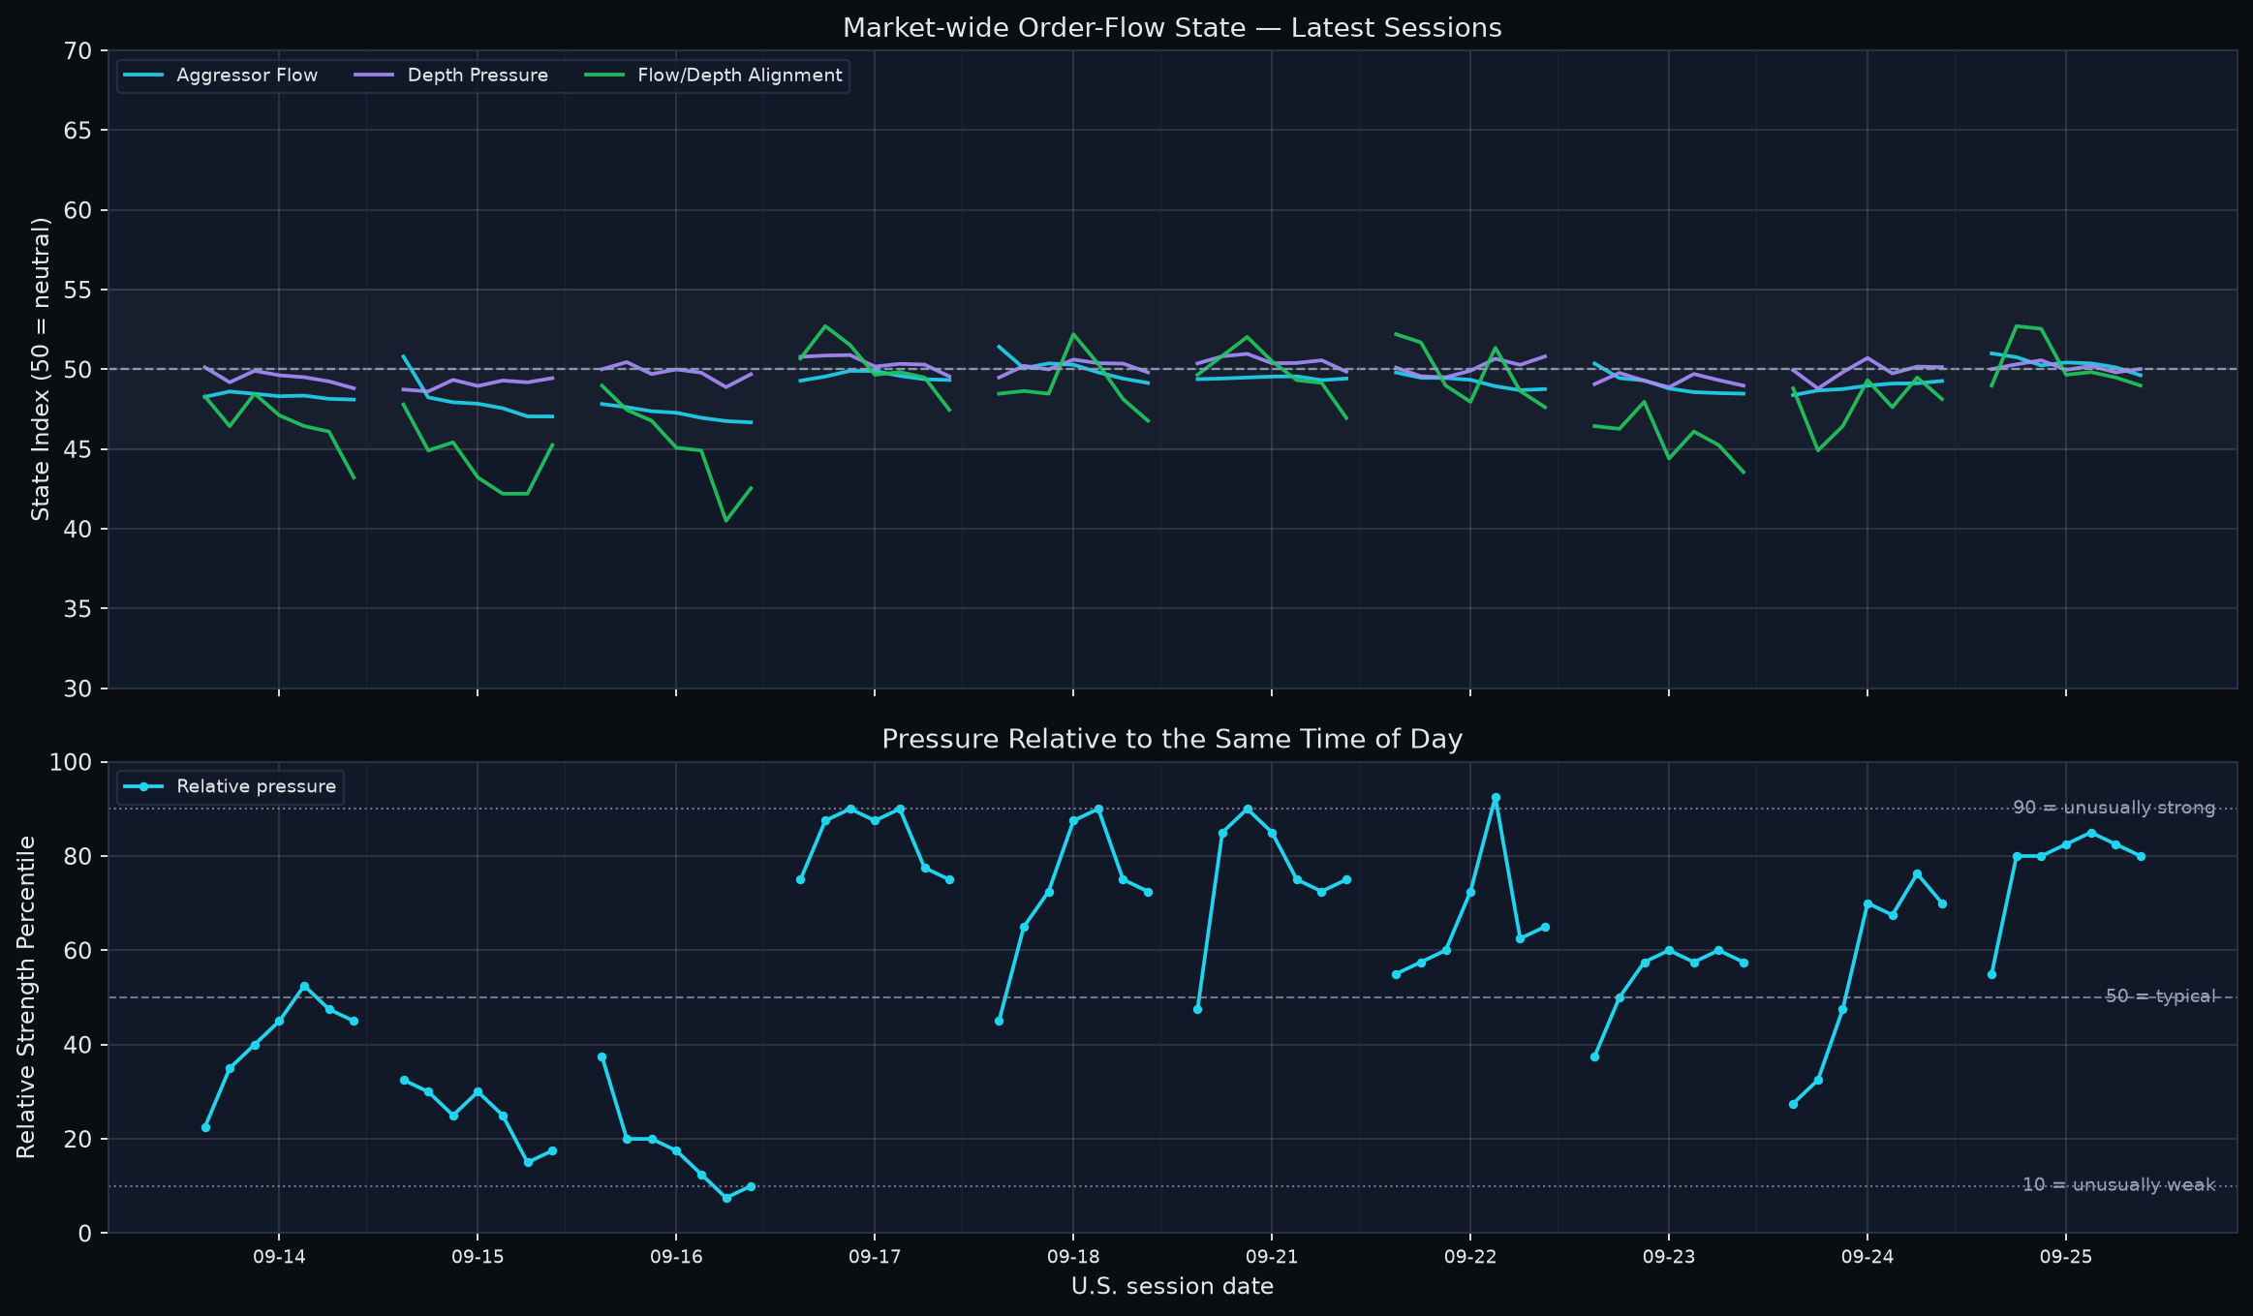Click the '90 = unusually strong' annotation
2253x1316 pixels.
tap(2114, 808)
